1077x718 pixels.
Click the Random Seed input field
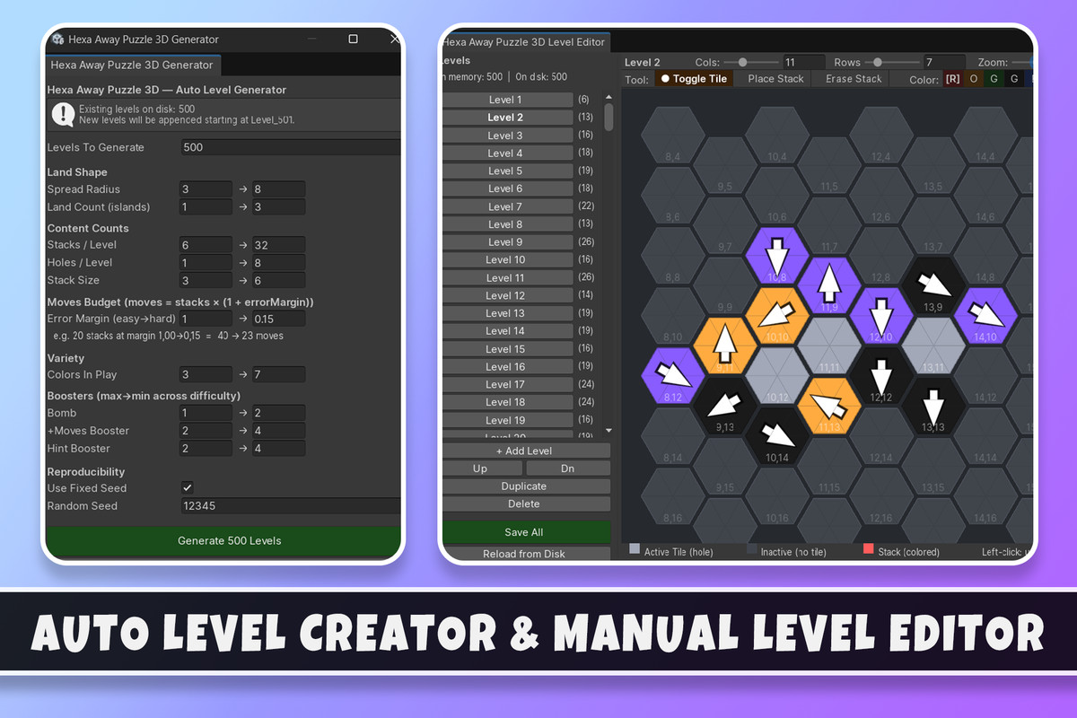(x=291, y=506)
